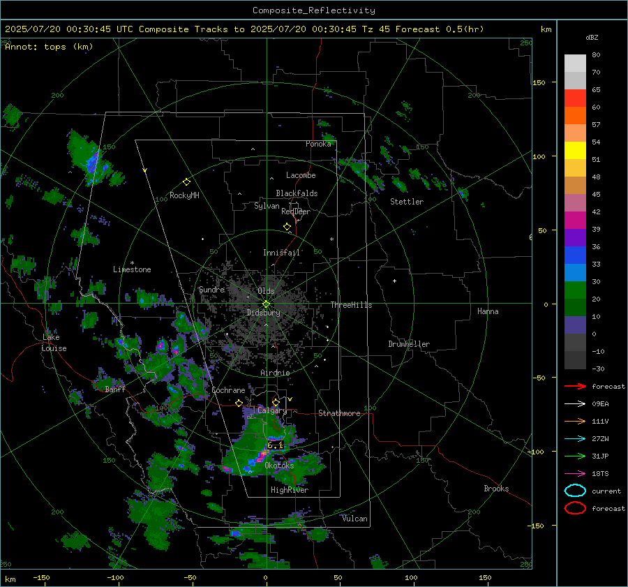Click the Olds label
Screen dimensions: 628x587
(x=266, y=291)
